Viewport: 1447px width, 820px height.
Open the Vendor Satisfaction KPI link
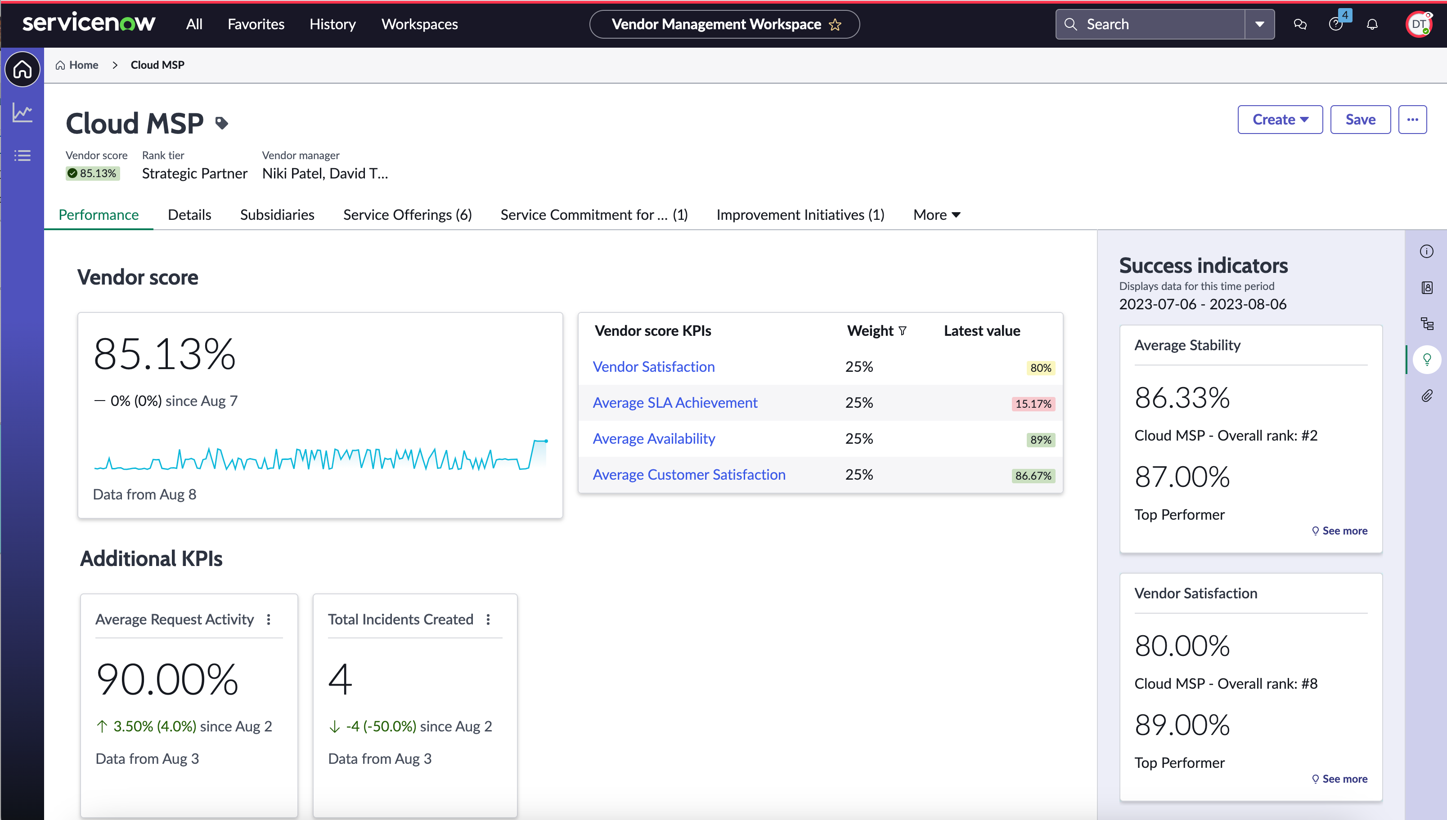point(654,367)
